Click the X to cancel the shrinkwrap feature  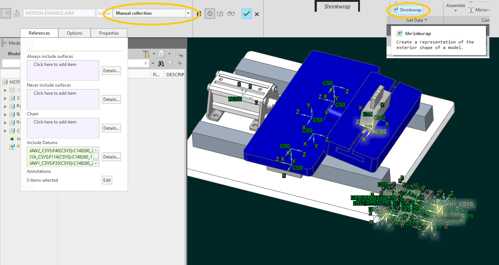click(x=256, y=14)
